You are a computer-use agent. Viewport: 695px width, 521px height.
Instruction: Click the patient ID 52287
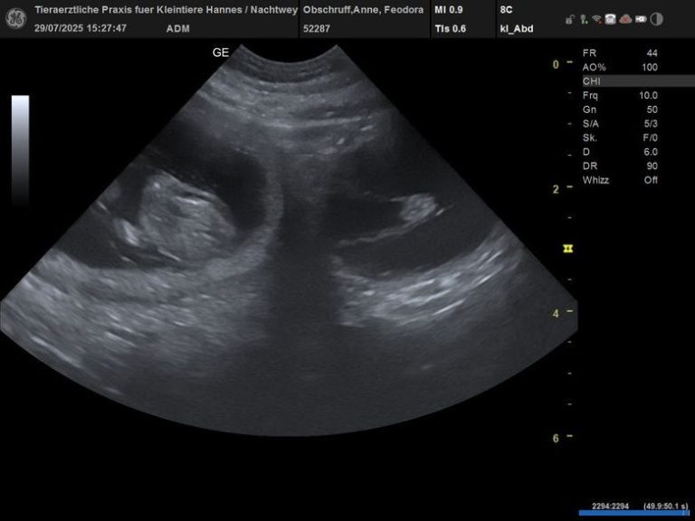317,28
